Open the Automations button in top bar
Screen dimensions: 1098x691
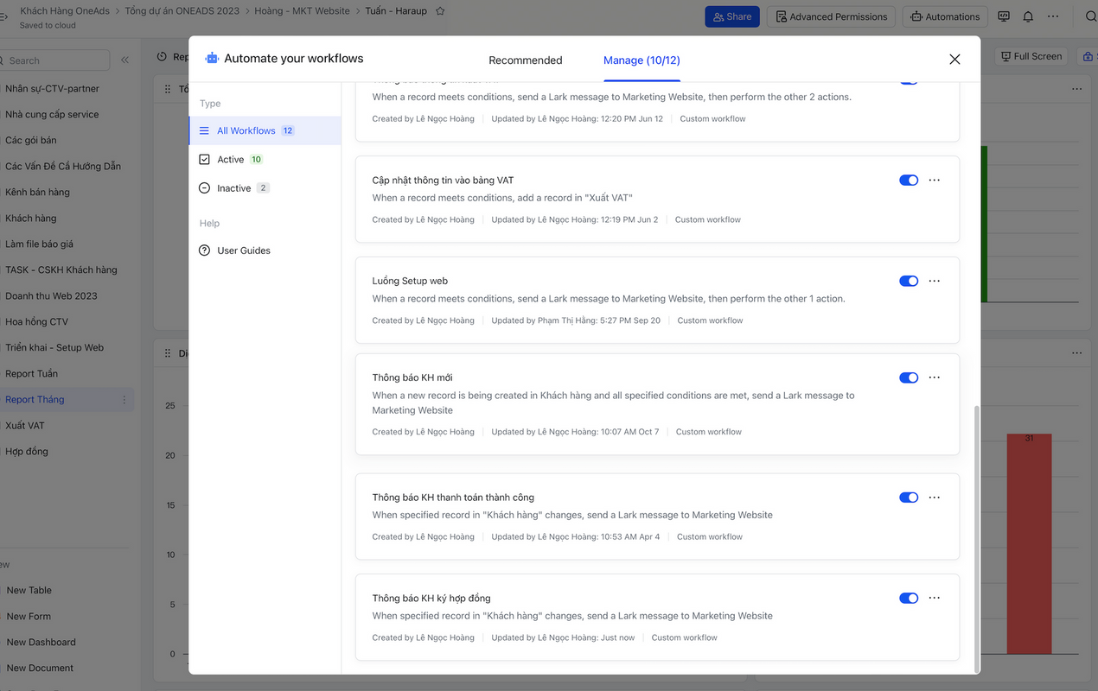[945, 16]
